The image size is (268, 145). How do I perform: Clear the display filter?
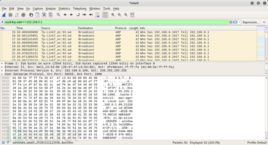coord(231,22)
